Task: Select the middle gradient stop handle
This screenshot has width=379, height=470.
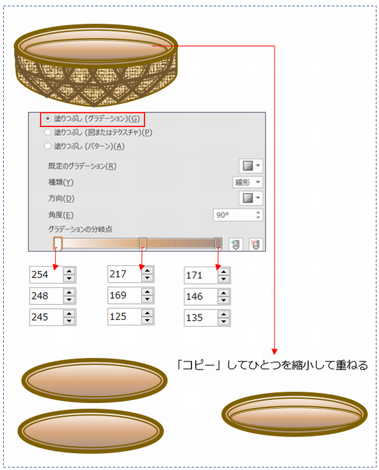Action: coord(143,243)
